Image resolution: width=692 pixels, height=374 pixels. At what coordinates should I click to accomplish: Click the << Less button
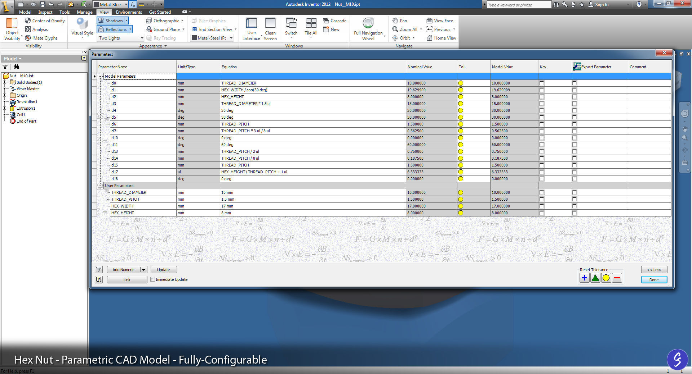654,270
